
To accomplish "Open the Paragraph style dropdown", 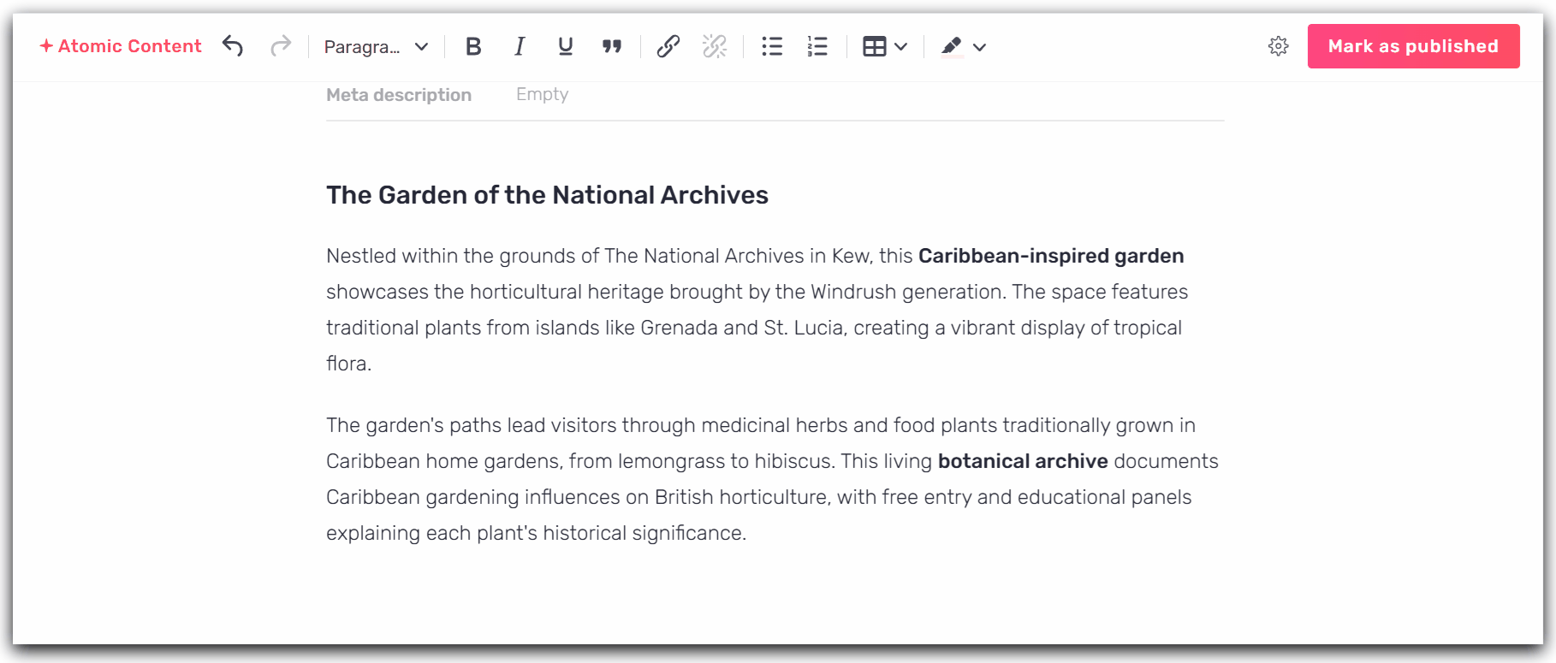I will tap(376, 46).
